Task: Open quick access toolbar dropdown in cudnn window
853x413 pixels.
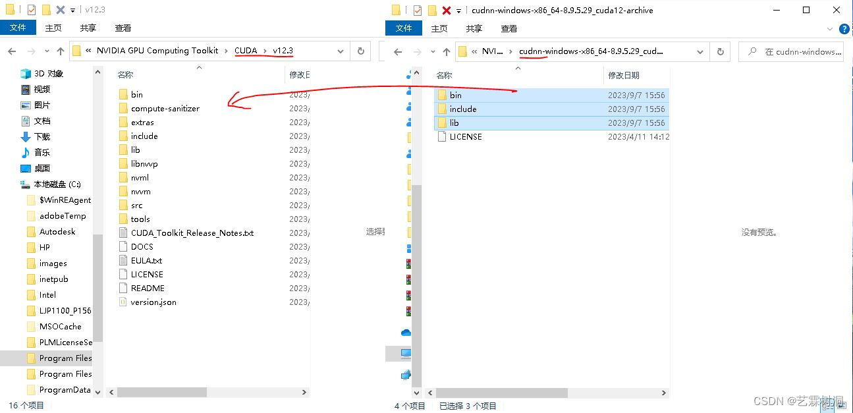Action: pos(458,11)
